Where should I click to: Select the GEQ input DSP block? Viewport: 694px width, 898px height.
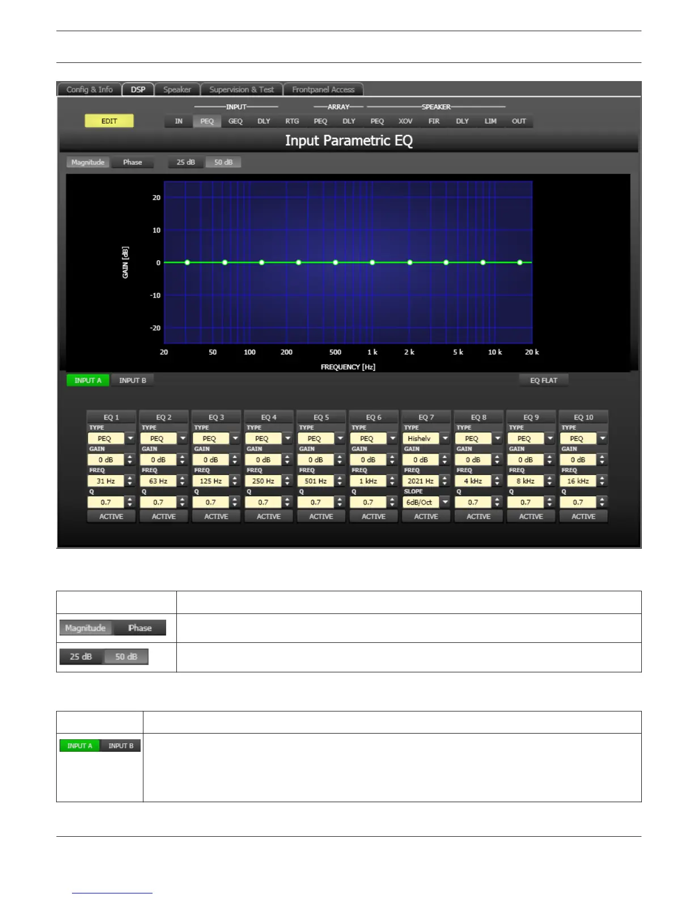click(235, 121)
